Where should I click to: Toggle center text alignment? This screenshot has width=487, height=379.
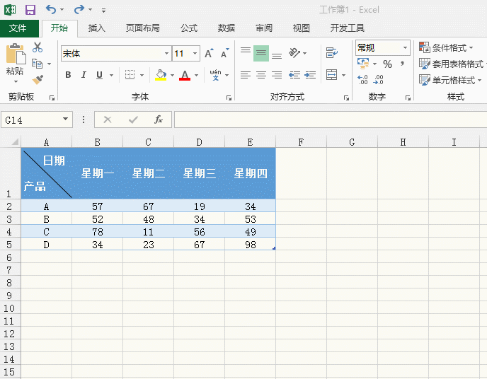(x=261, y=75)
